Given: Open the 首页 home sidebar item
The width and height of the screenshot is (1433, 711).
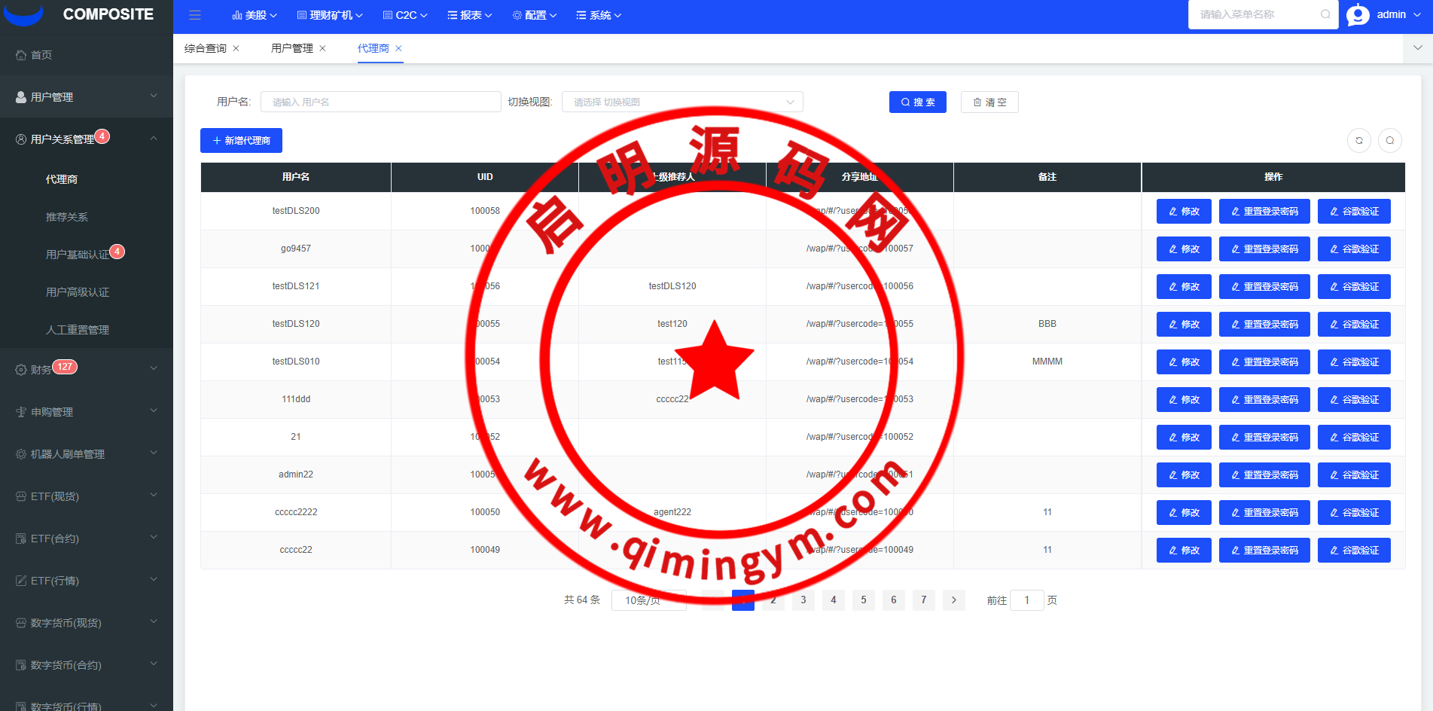Looking at the screenshot, I should (41, 55).
